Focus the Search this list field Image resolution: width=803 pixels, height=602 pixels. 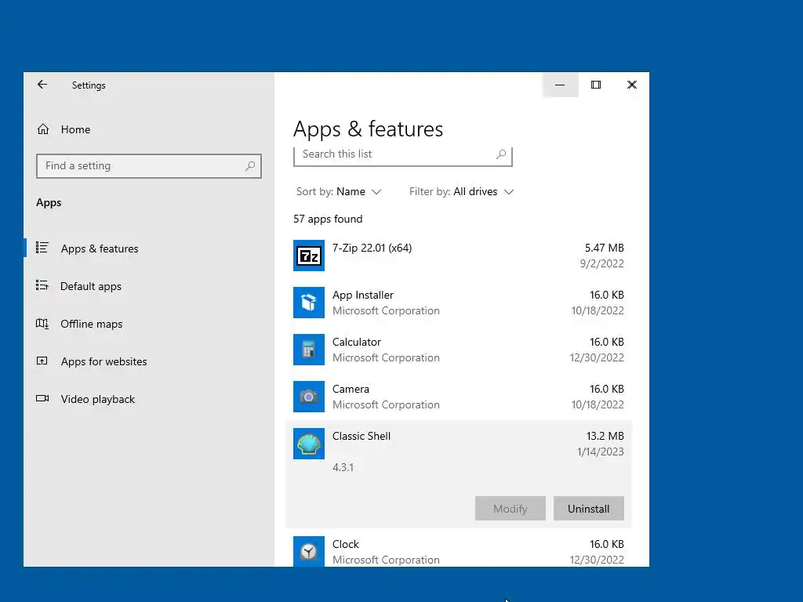coord(403,155)
